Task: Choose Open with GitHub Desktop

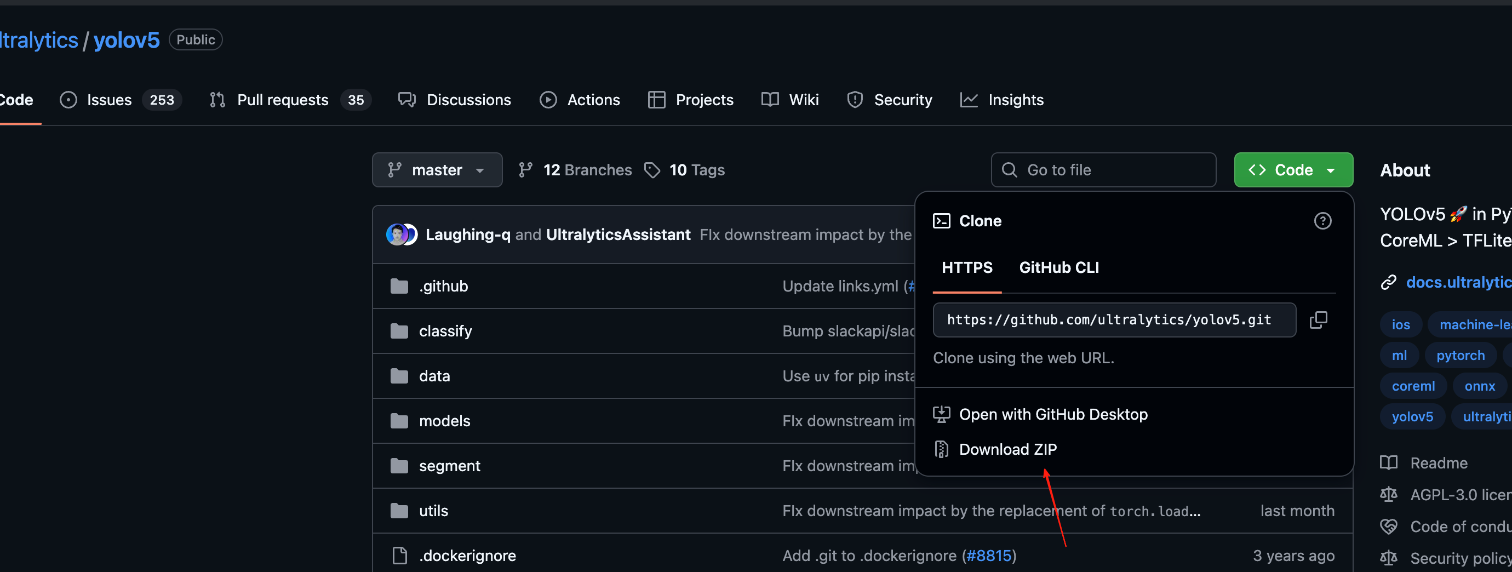Action: [x=1052, y=415]
